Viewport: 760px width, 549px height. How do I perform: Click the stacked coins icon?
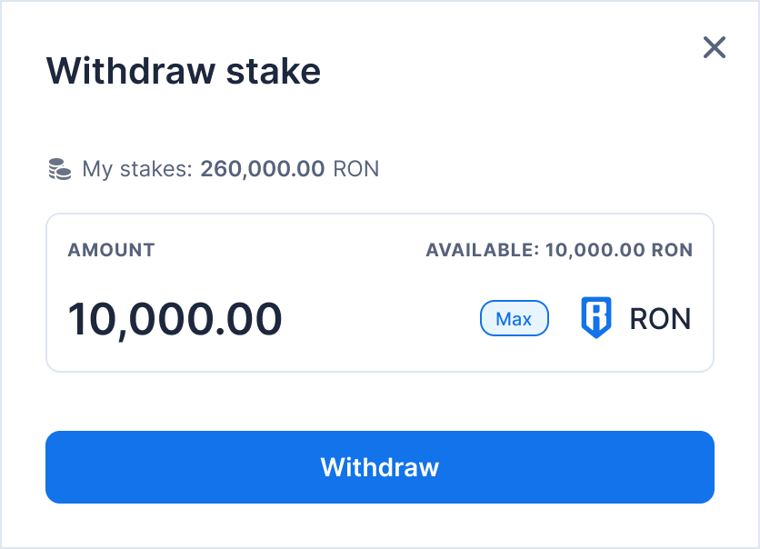tap(59, 169)
